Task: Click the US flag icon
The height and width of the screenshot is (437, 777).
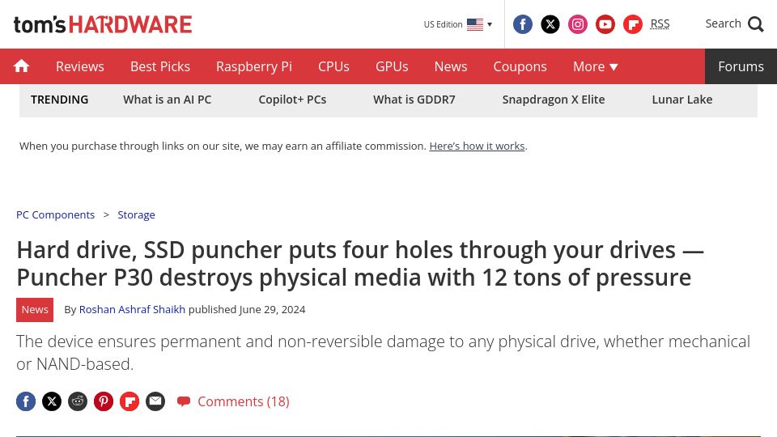Action: (x=475, y=24)
